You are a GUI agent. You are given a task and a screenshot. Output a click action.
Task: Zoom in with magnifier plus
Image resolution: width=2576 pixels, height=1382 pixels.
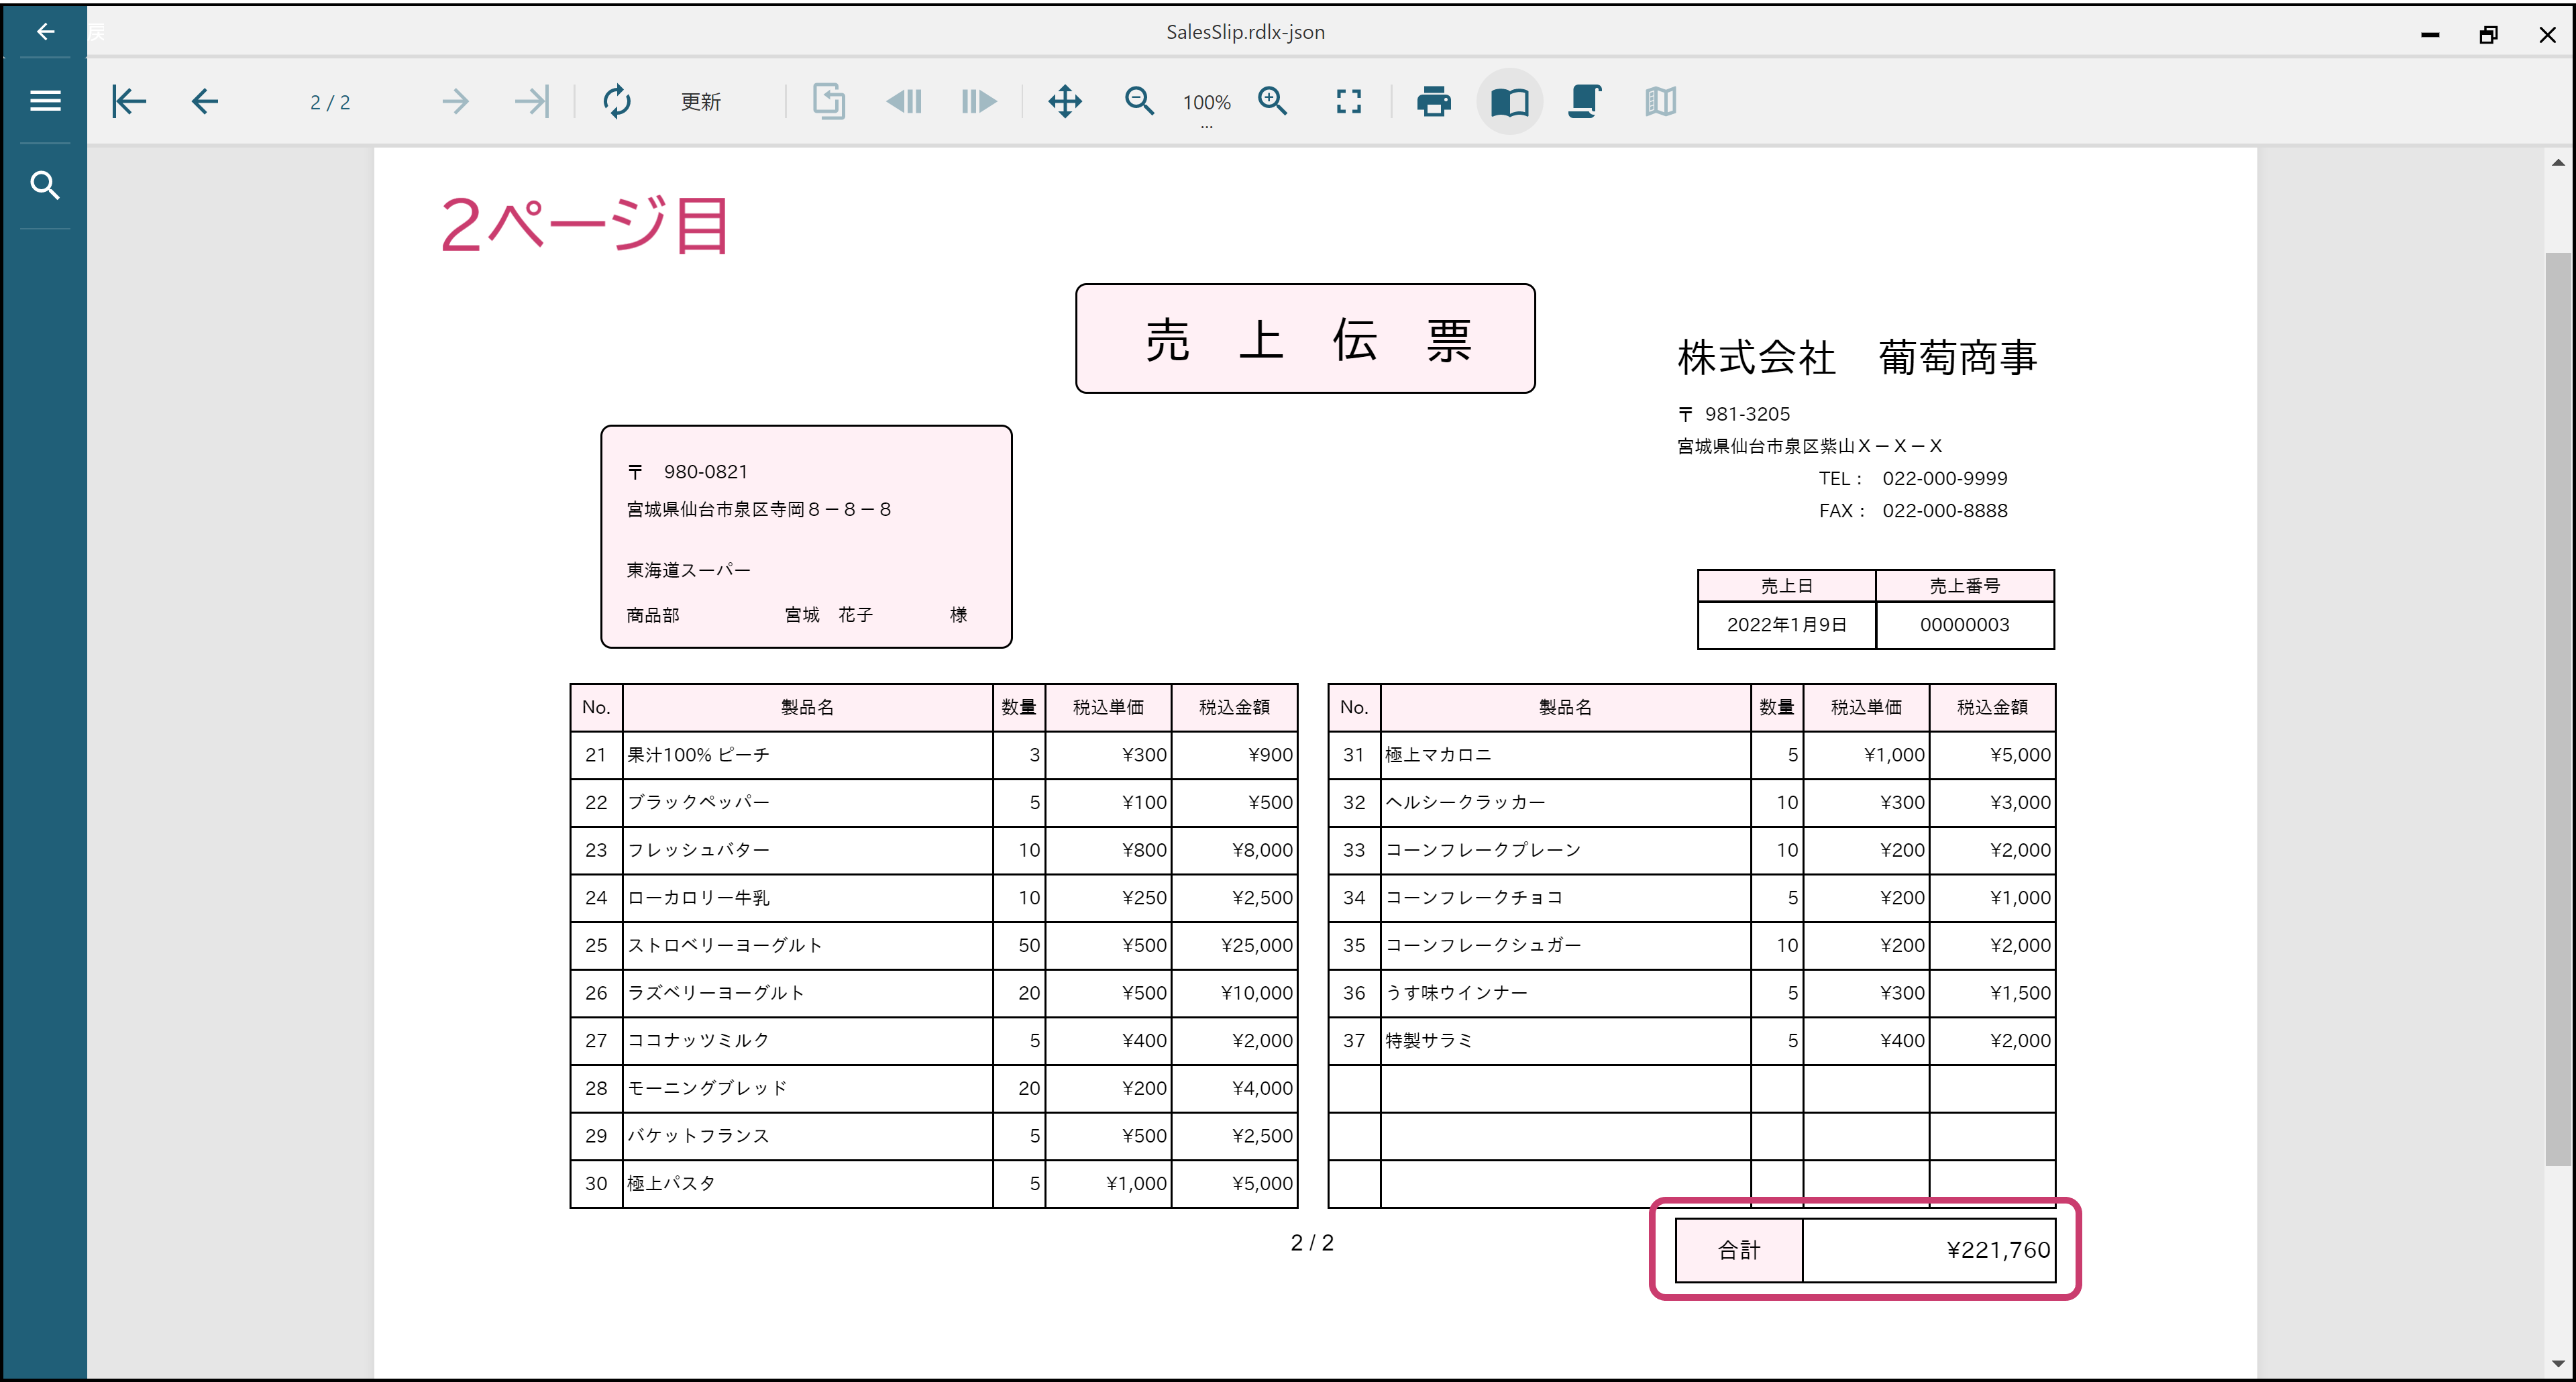pyautogui.click(x=1273, y=101)
